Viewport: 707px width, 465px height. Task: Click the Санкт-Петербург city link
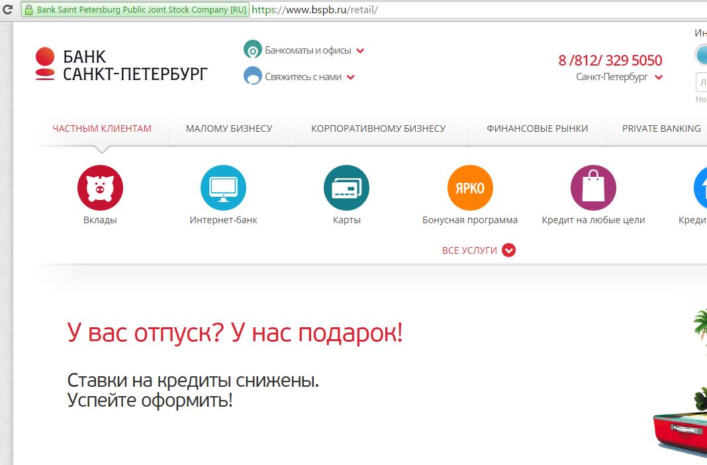pyautogui.click(x=612, y=77)
